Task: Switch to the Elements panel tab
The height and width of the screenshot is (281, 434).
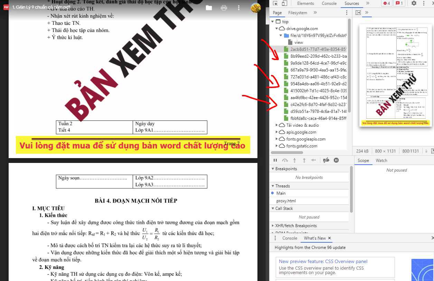Action: tap(305, 3)
